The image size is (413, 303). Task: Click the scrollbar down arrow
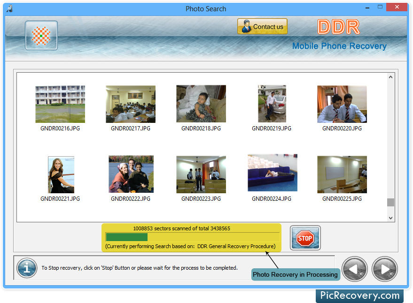pos(390,218)
